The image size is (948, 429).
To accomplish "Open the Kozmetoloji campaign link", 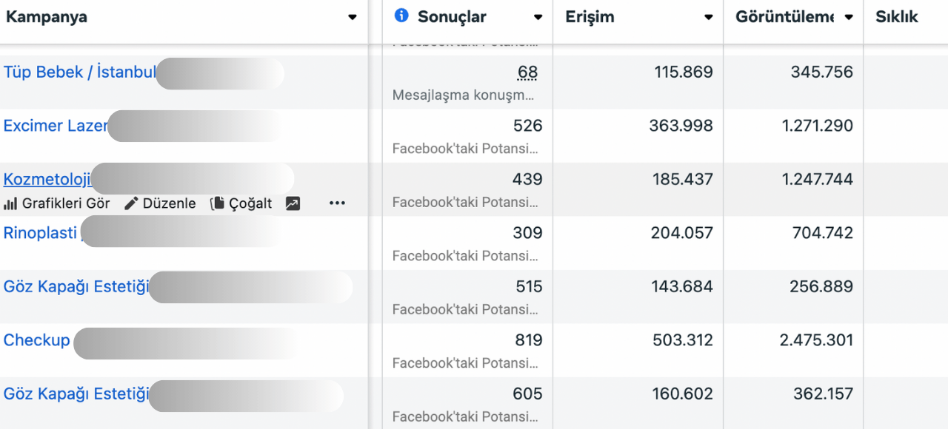I will pyautogui.click(x=47, y=179).
